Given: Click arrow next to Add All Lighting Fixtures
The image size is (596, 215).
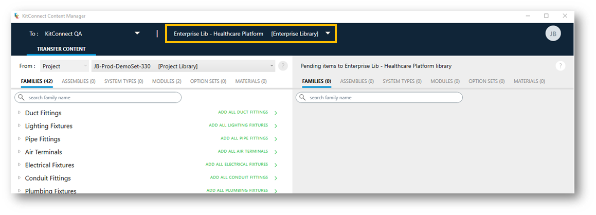Looking at the screenshot, I should coord(276,126).
